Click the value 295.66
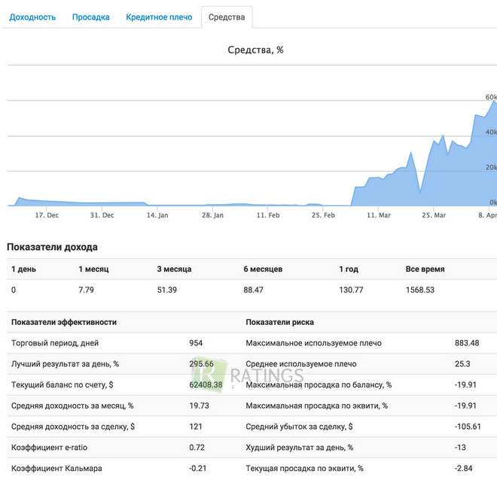This screenshot has width=497, height=477. coord(202,364)
